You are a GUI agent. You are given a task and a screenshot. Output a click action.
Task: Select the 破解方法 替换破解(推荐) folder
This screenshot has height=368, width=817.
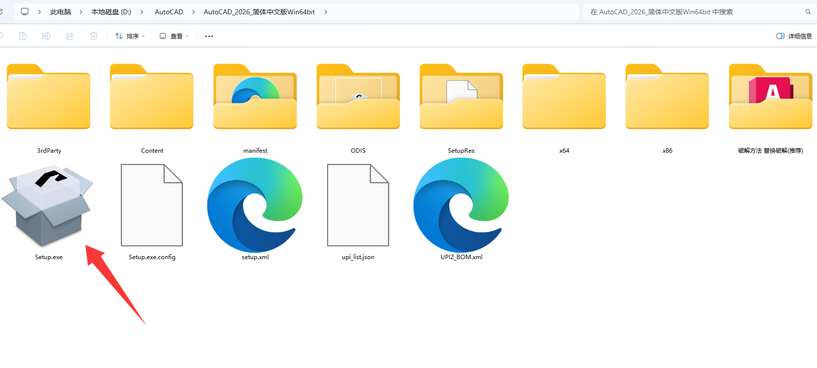tap(771, 97)
